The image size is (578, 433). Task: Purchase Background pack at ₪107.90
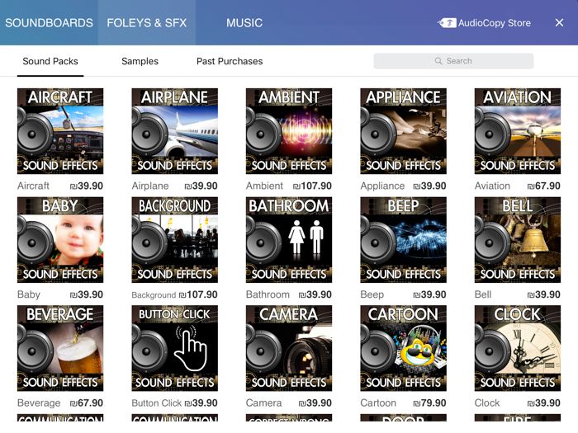(198, 294)
